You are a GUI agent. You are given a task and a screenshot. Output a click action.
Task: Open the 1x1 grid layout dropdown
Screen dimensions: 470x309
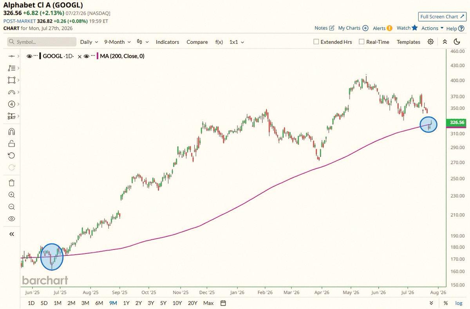237,42
